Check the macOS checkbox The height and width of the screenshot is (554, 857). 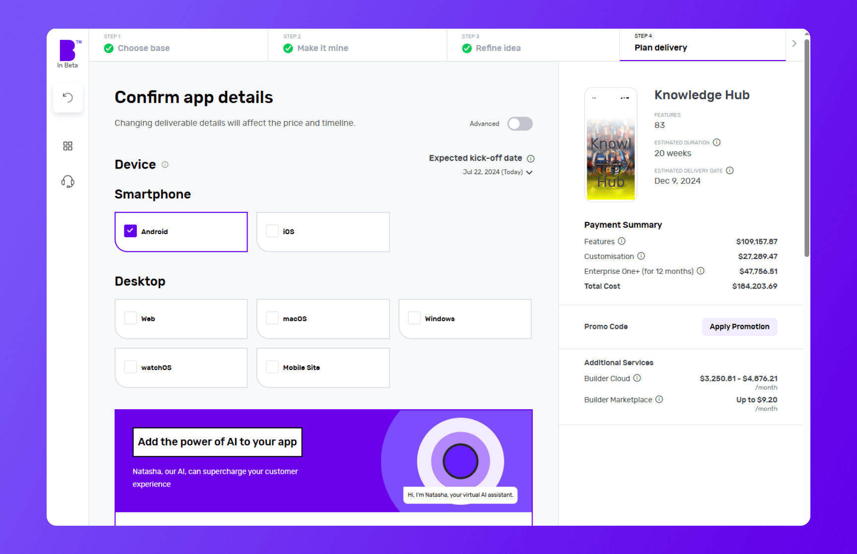[272, 318]
